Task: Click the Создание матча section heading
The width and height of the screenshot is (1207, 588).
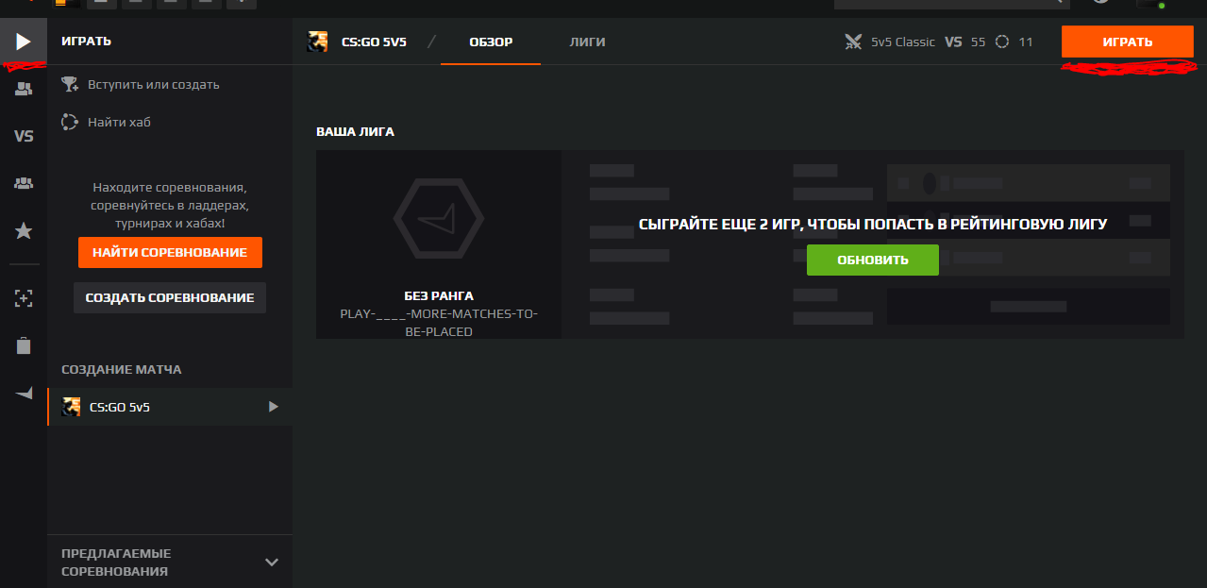Action: tap(121, 369)
